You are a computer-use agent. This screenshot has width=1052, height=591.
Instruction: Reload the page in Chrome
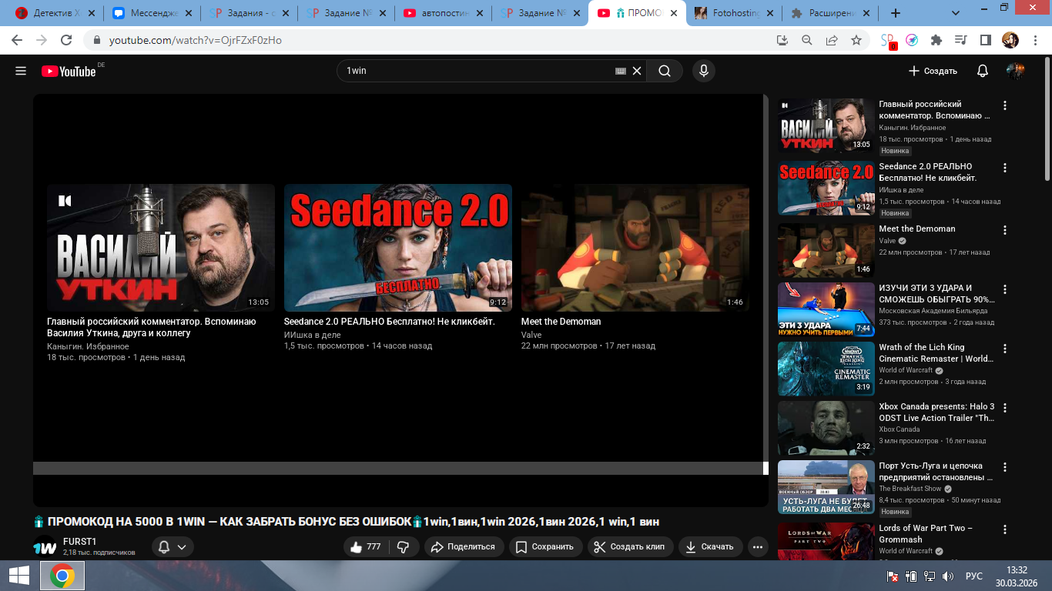(x=66, y=40)
